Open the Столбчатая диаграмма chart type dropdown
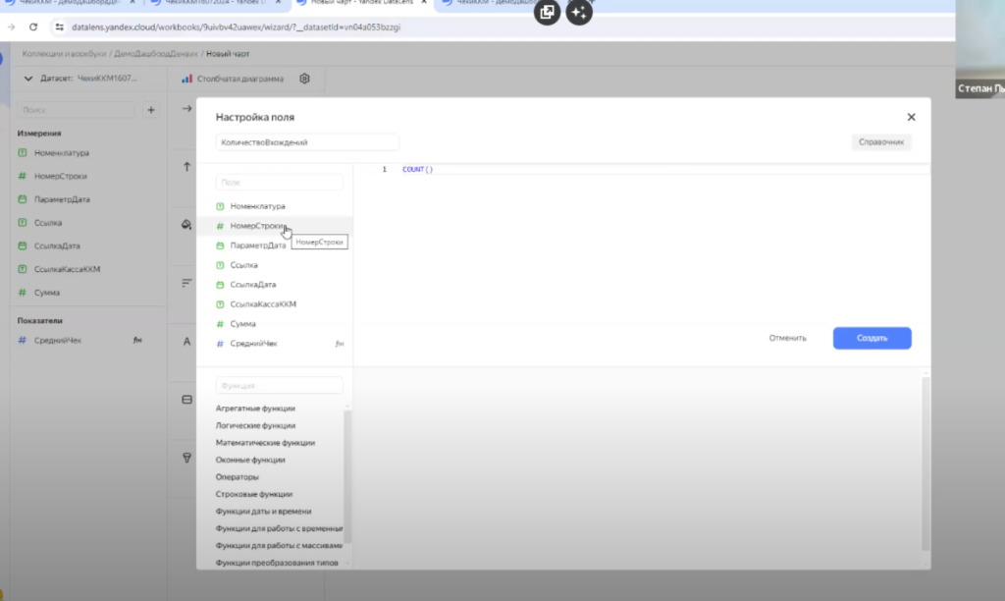Viewport: 1005px width, 601px height. pyautogui.click(x=233, y=79)
